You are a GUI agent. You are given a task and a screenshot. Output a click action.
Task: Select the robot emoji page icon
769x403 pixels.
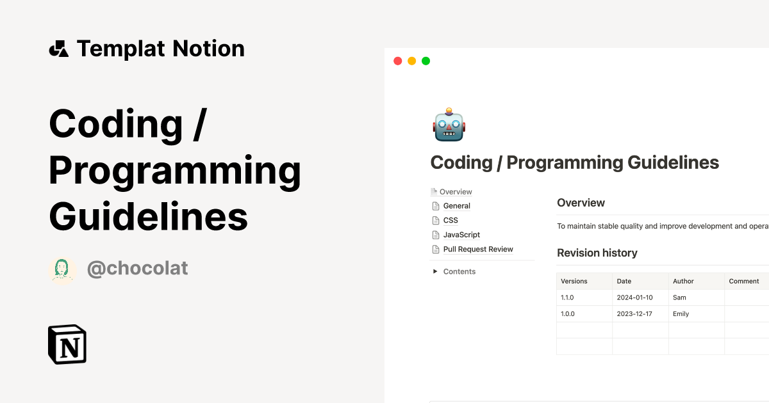click(x=449, y=125)
